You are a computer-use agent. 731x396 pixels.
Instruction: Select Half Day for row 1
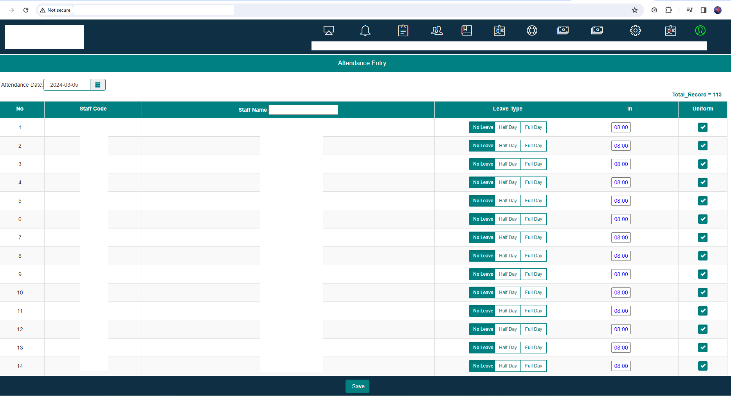508,127
